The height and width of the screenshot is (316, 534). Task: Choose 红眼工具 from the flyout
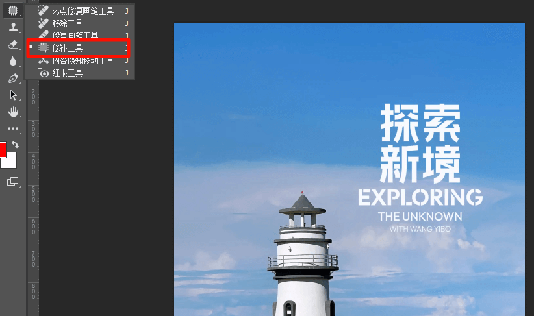click(x=81, y=73)
